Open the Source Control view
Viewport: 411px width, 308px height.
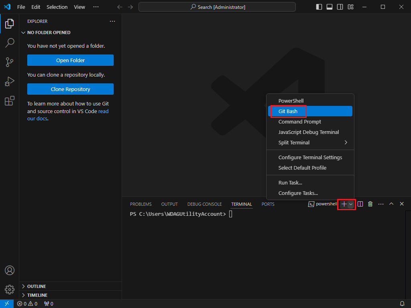tap(10, 62)
